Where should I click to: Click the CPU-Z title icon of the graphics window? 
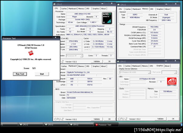pyautogui.click(x=118, y=61)
